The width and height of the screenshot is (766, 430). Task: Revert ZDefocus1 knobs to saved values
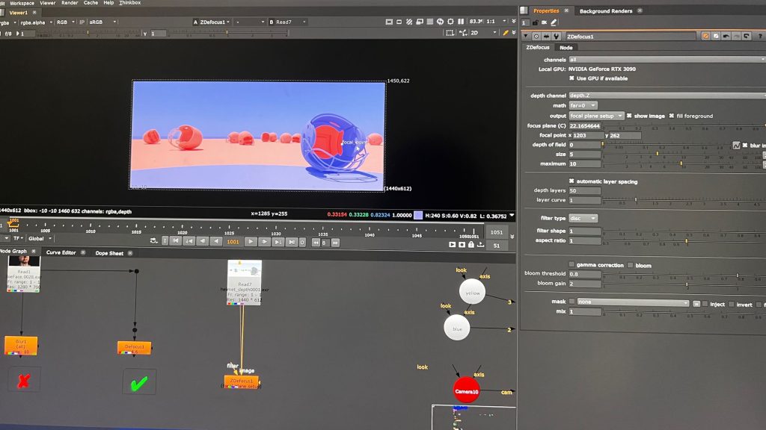click(x=747, y=36)
